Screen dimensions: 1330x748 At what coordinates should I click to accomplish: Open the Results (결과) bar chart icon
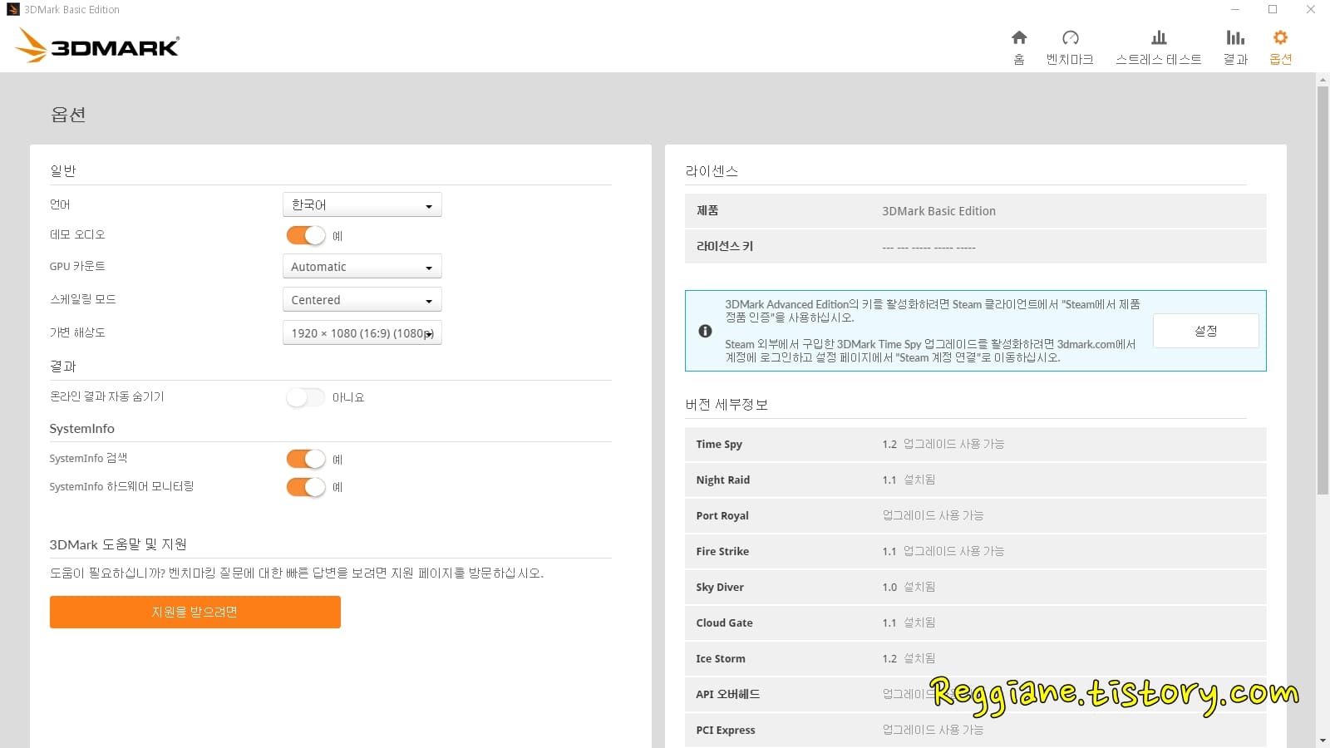[1235, 37]
